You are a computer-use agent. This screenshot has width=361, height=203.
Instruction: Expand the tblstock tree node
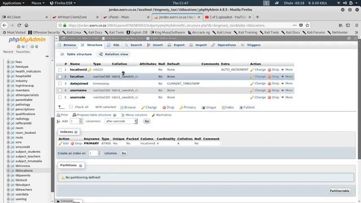[8, 180]
